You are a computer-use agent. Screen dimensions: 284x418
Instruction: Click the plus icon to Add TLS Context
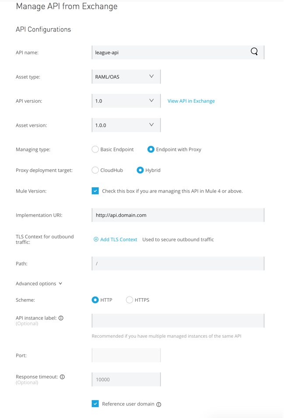tap(96, 239)
